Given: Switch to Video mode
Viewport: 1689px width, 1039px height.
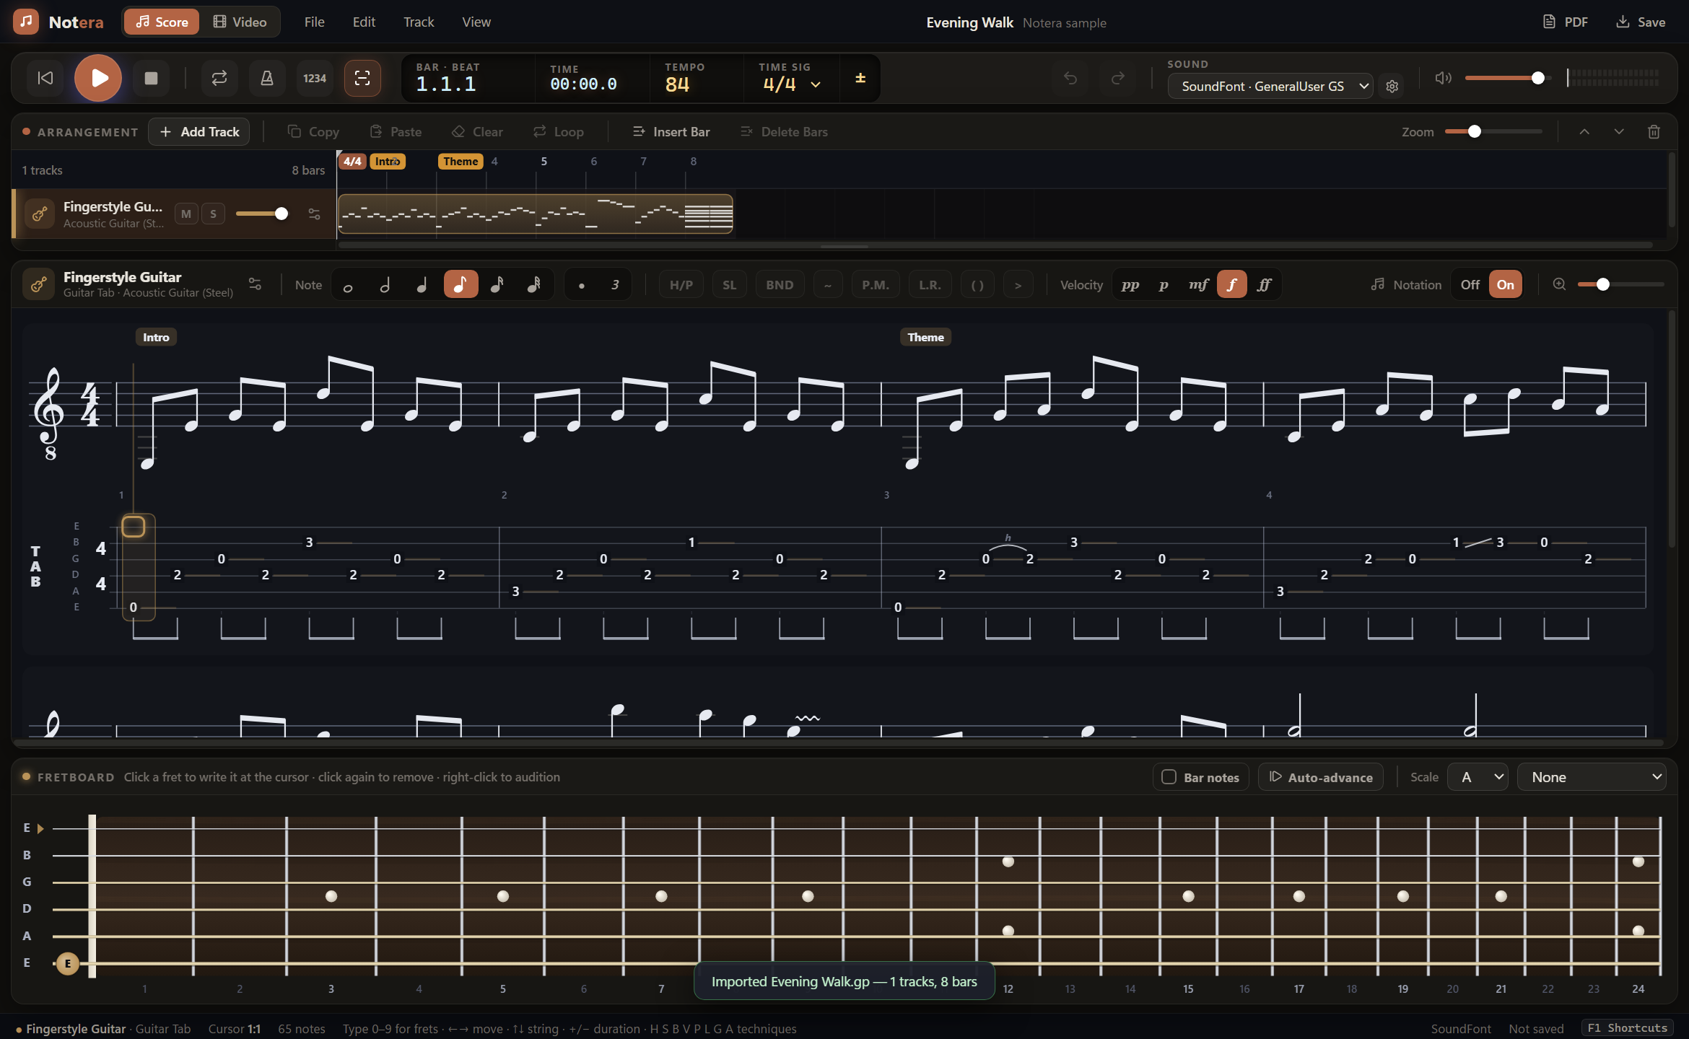Looking at the screenshot, I should 240,22.
